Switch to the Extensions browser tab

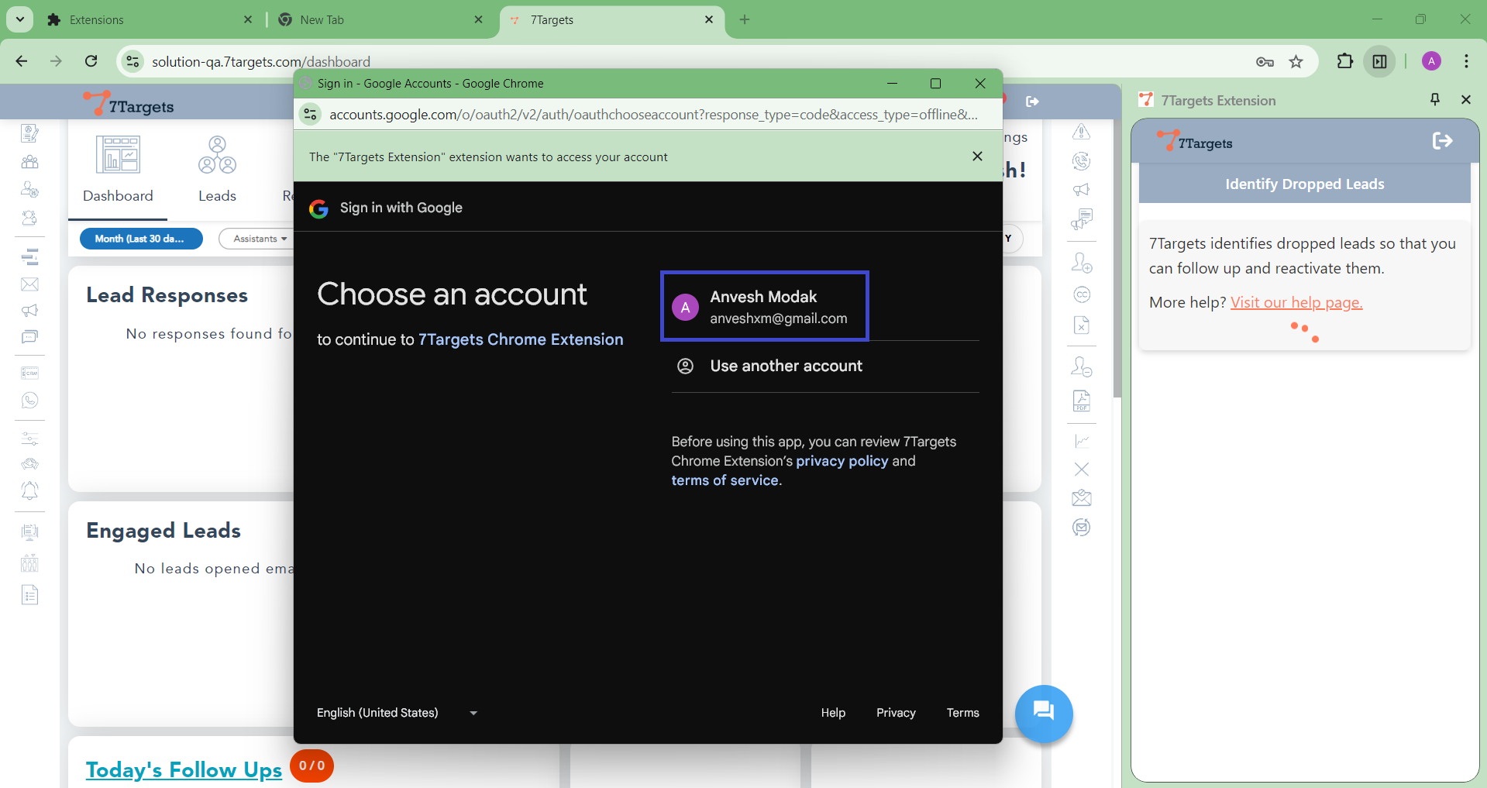[147, 20]
